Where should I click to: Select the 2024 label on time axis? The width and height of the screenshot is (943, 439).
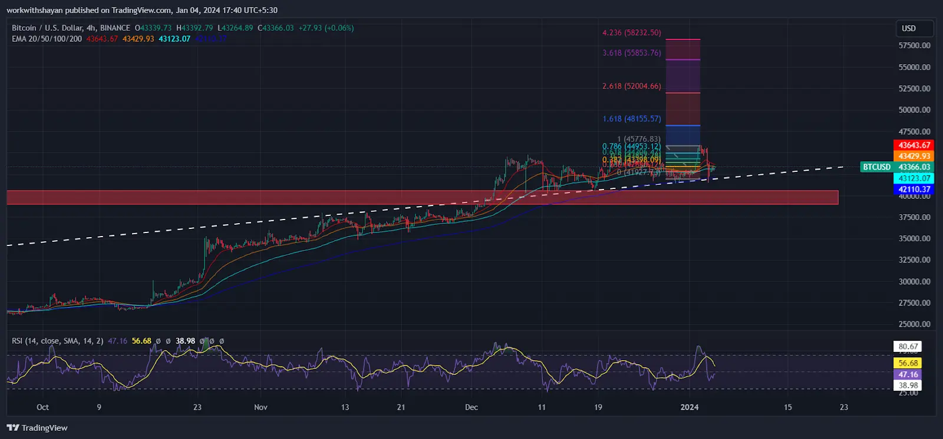coord(690,407)
